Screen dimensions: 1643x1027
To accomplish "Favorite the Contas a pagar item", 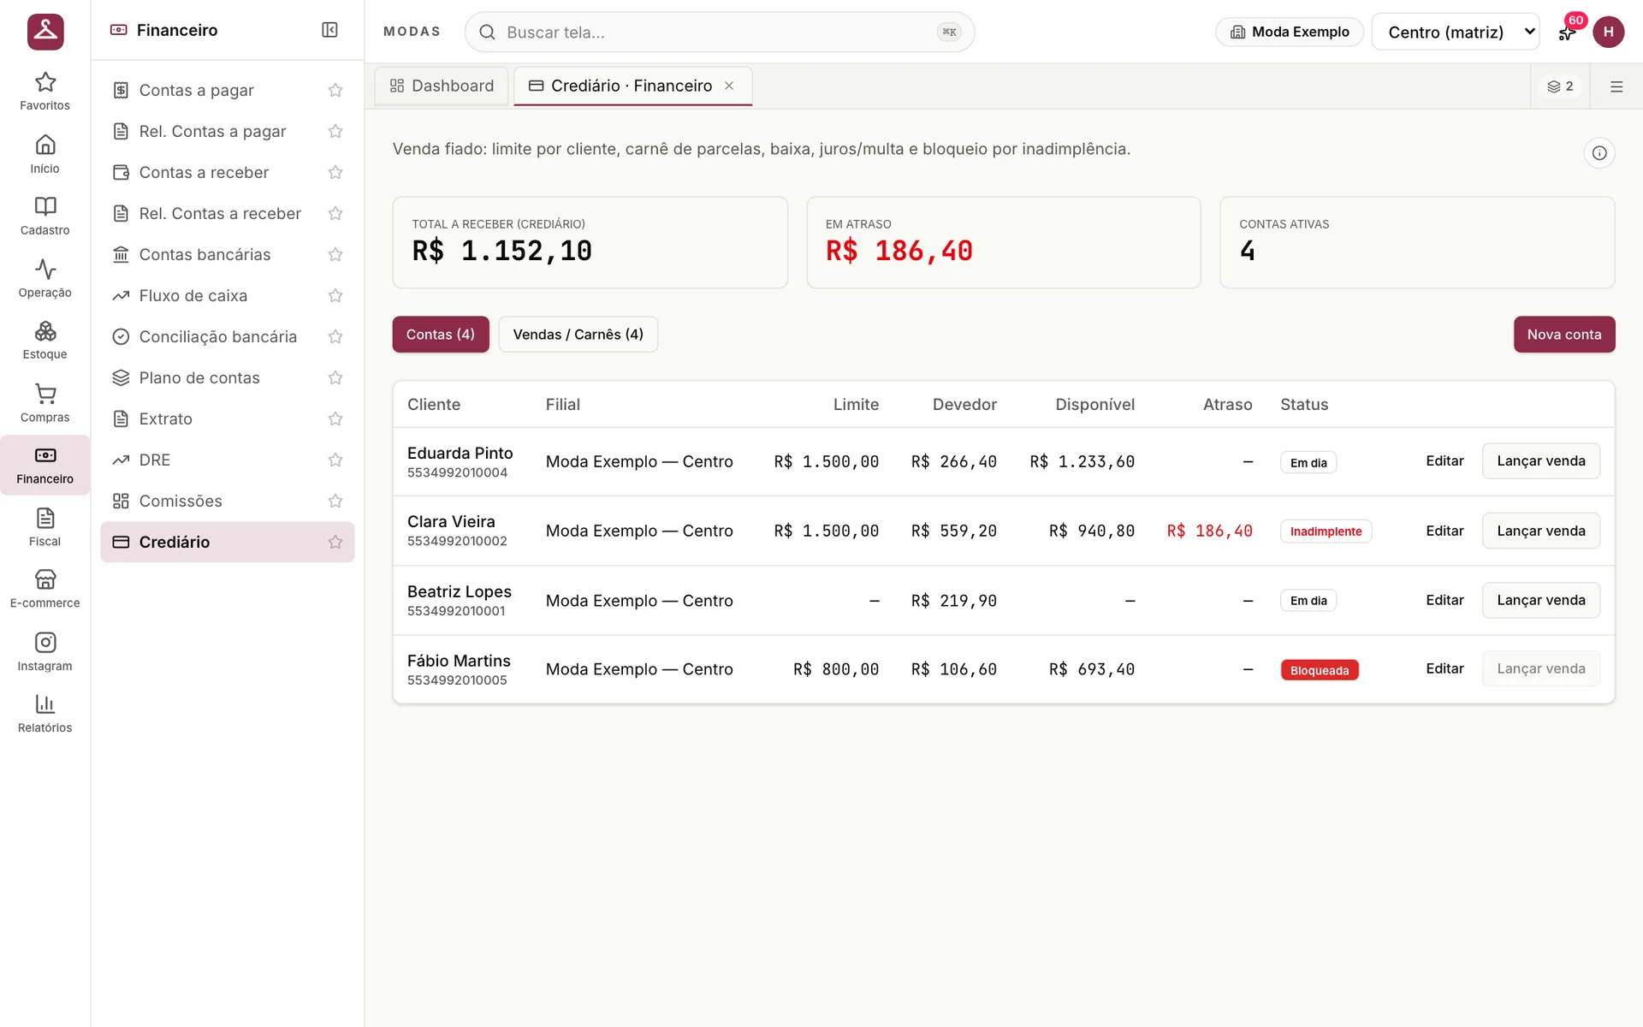I will point(335,90).
